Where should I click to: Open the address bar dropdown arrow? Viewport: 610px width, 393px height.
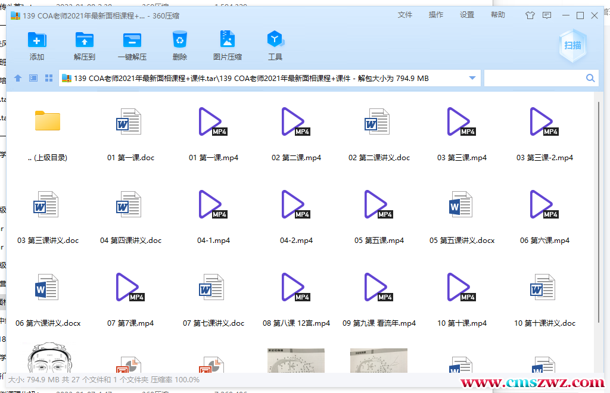[472, 77]
